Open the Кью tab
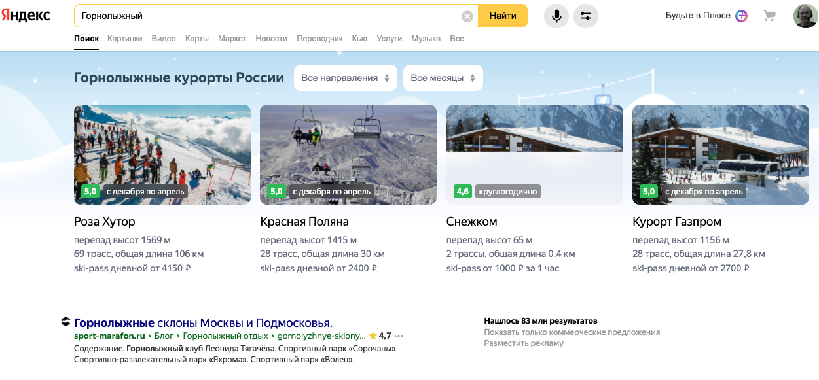819x380 pixels. click(x=359, y=39)
